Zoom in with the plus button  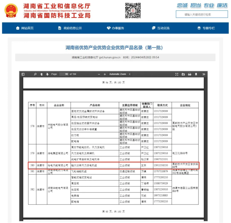(x=104, y=74)
